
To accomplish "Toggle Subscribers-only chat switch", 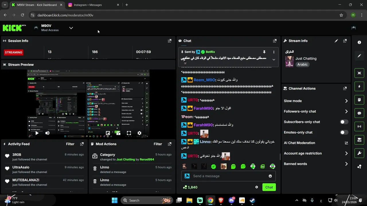I will (x=344, y=122).
